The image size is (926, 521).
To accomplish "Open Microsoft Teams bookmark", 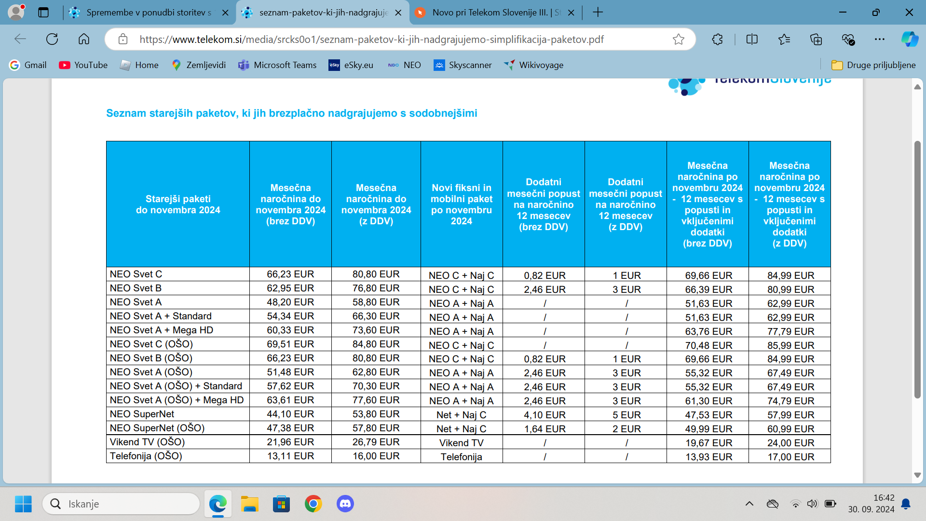I will [277, 65].
